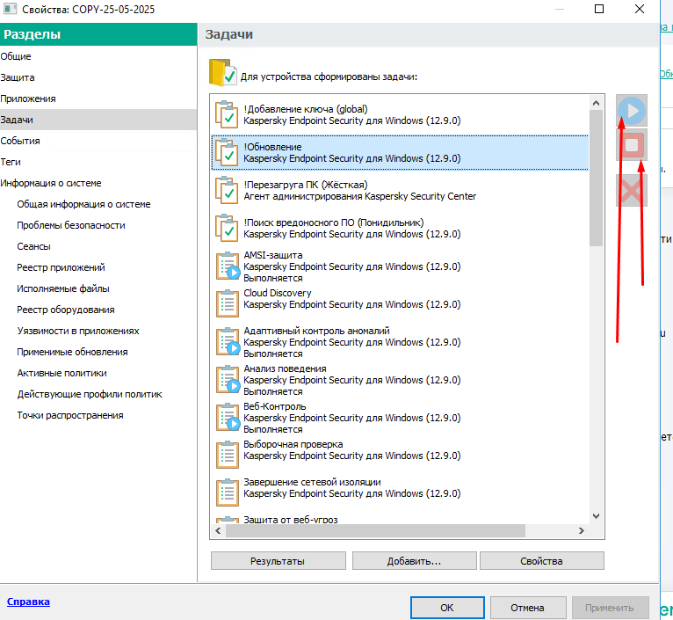Image resolution: width=673 pixels, height=620 pixels.
Task: Open the Приложения section
Action: 98,98
